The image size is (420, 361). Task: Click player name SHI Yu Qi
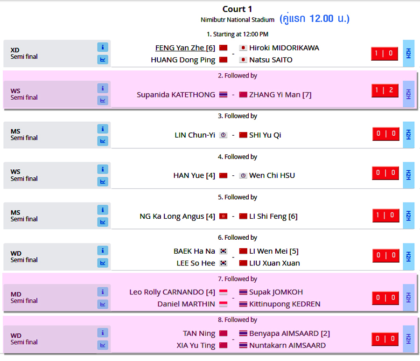click(265, 135)
